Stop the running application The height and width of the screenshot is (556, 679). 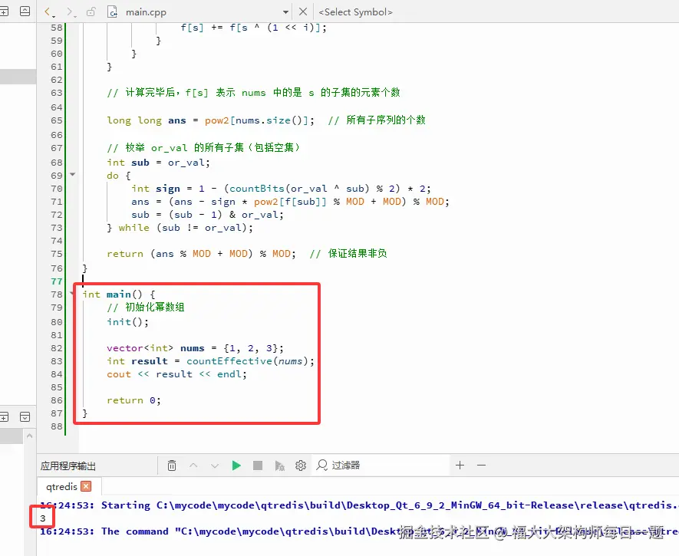(x=258, y=466)
